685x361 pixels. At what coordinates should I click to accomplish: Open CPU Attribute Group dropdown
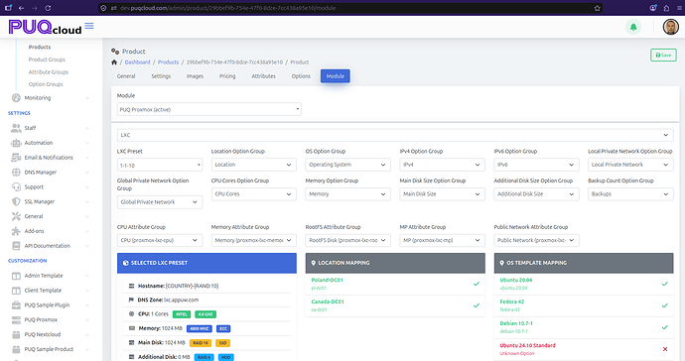(x=160, y=240)
